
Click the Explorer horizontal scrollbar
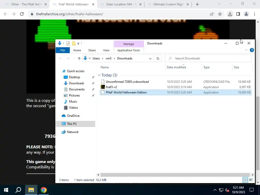click(x=175, y=175)
